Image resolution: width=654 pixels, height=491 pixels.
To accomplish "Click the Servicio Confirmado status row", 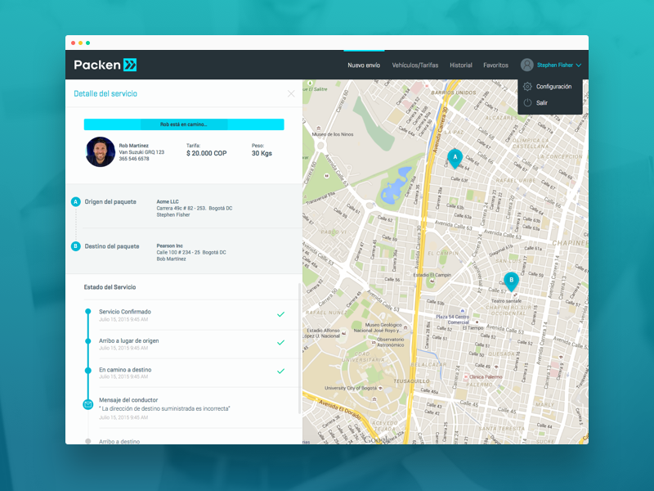I will coord(191,315).
